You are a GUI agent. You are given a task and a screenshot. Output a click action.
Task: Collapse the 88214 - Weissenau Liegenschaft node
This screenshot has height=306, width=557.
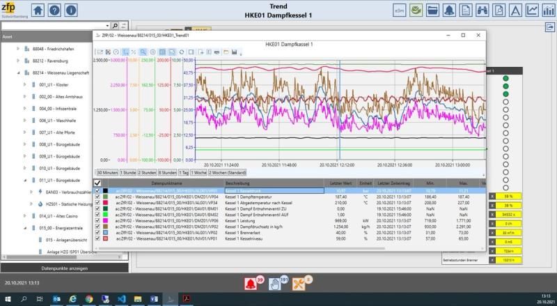pos(18,73)
